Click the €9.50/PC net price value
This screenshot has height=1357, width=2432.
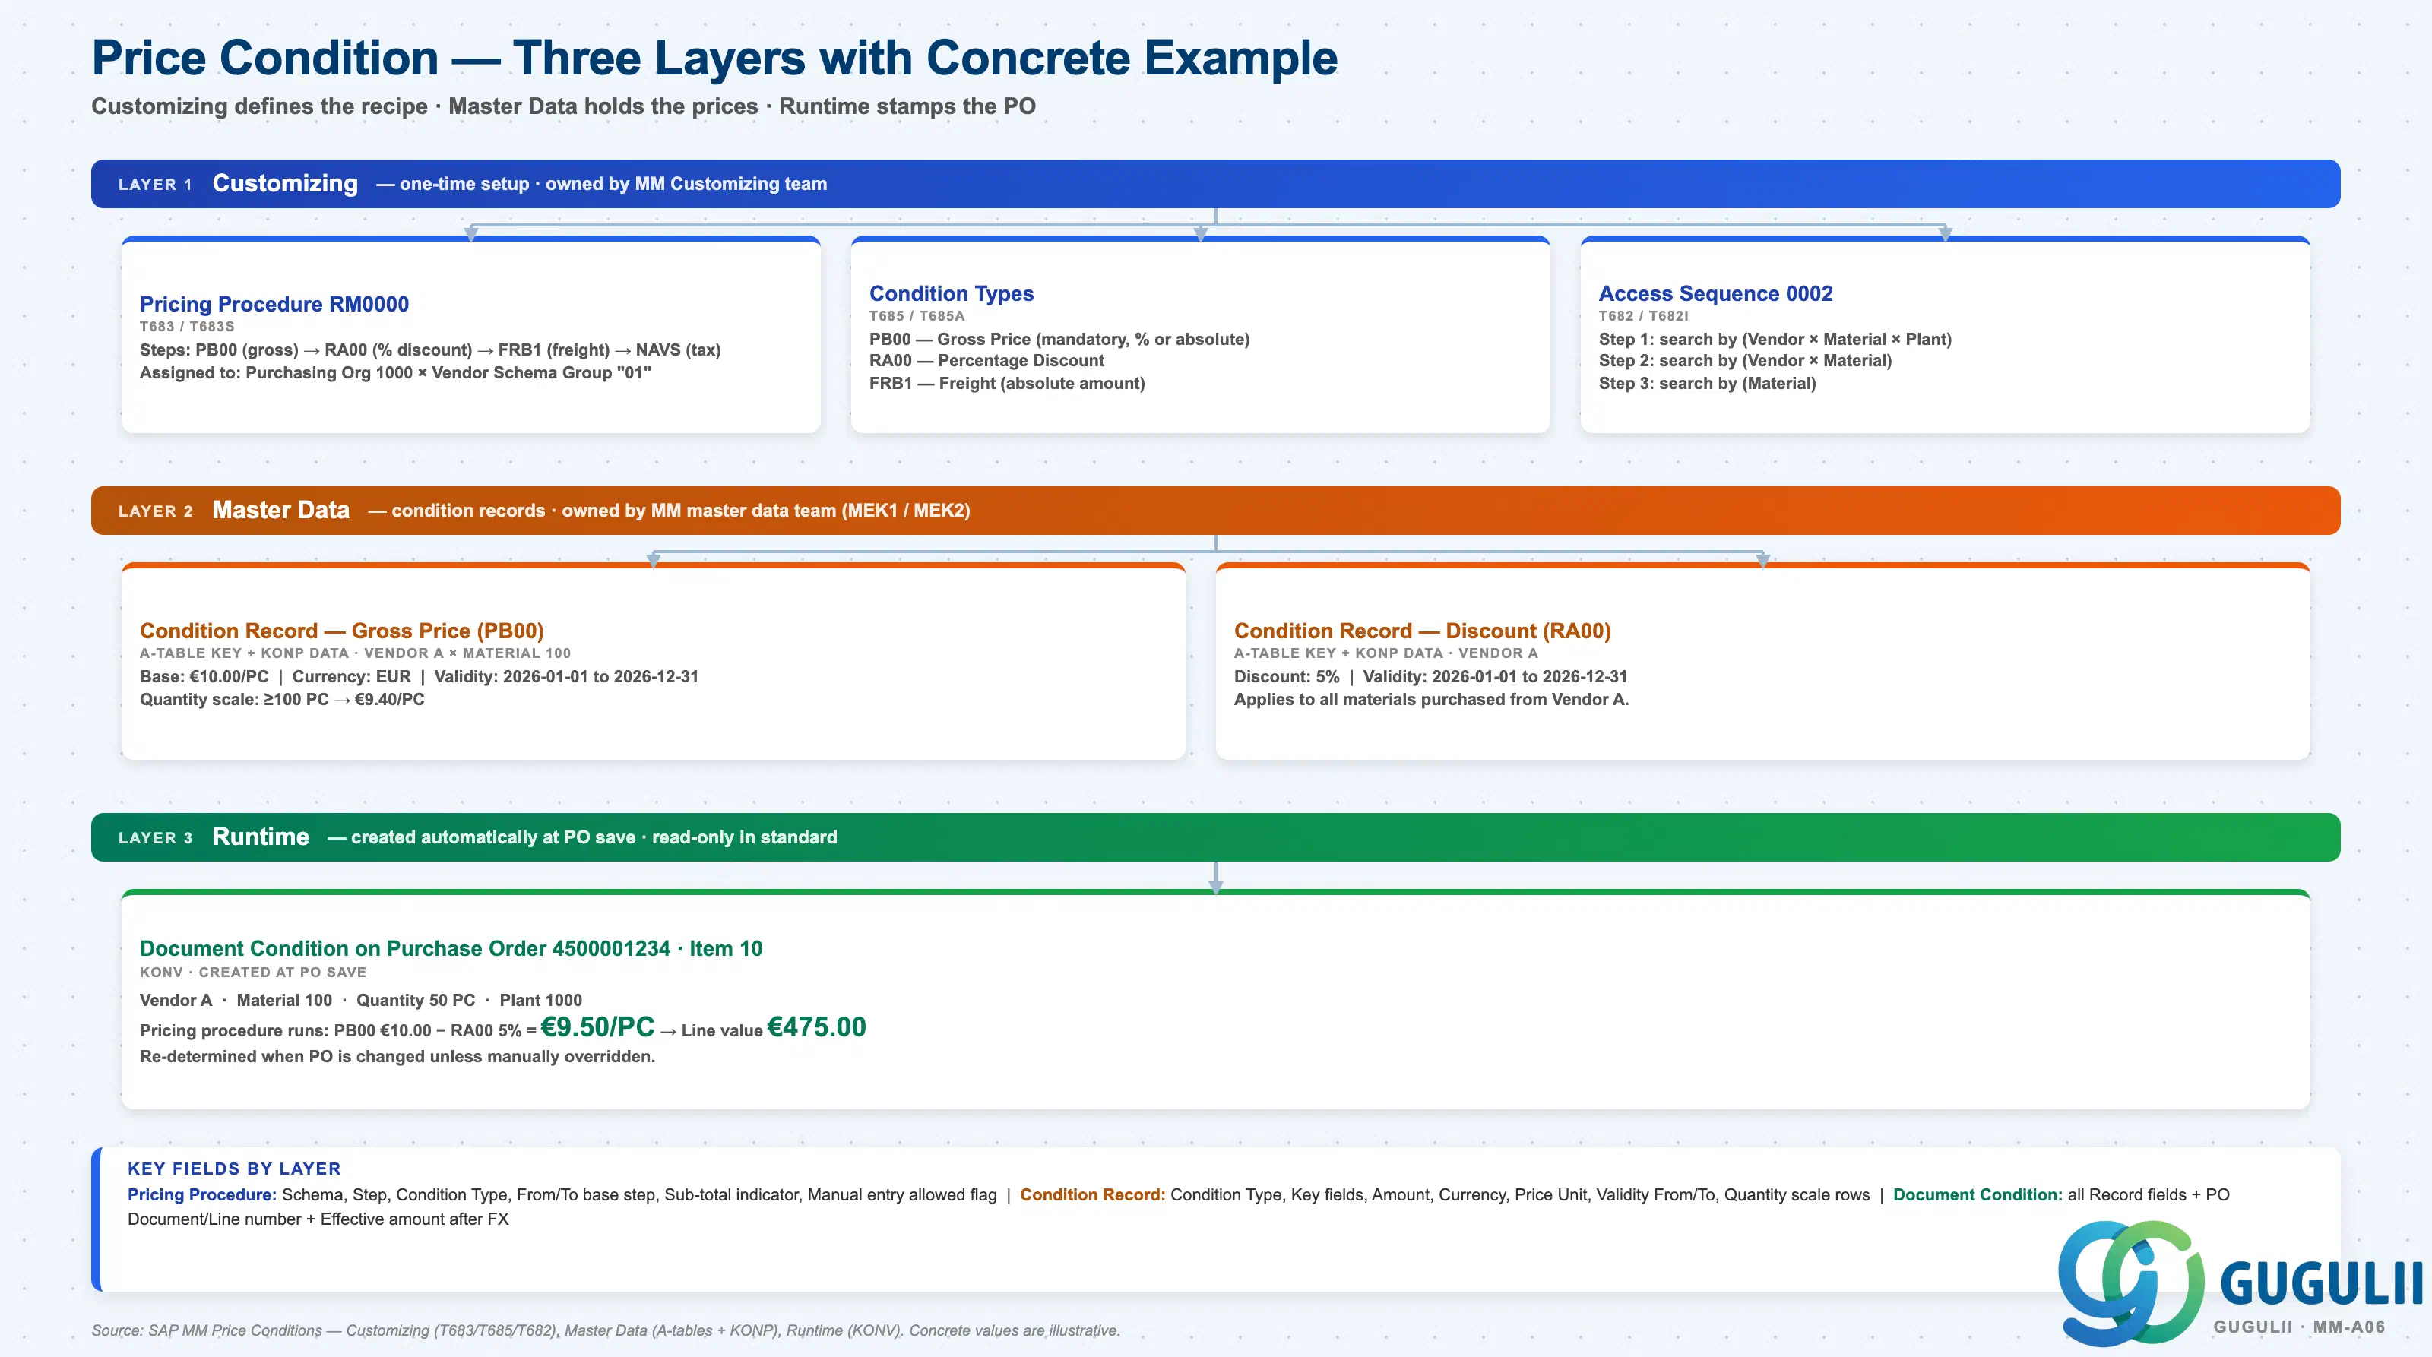point(597,1026)
